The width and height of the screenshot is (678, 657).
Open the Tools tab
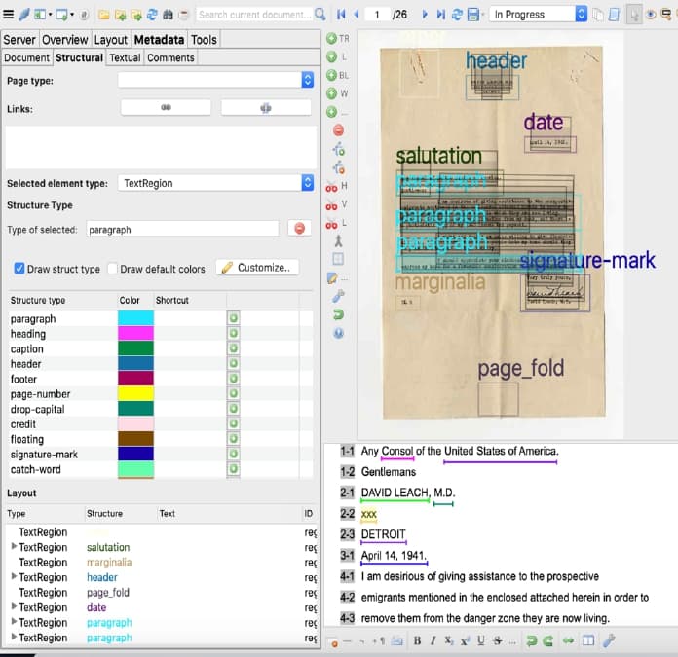point(204,40)
